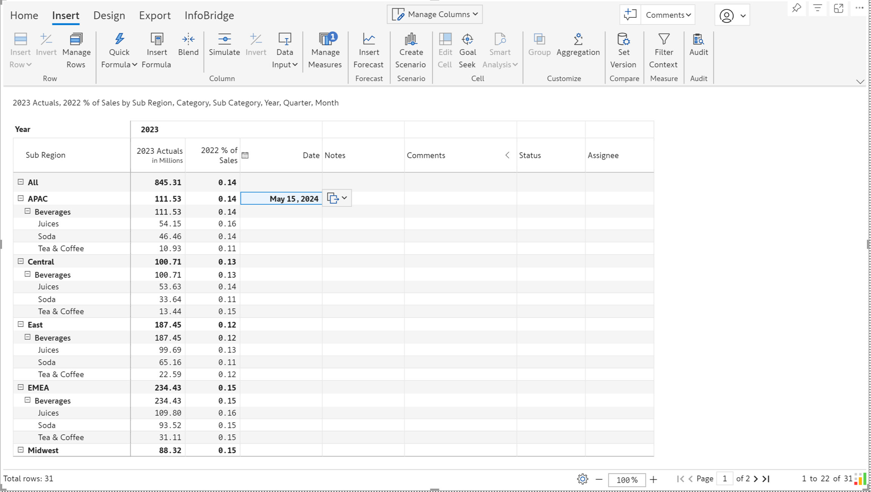Click zoom in plus button

[x=653, y=480]
